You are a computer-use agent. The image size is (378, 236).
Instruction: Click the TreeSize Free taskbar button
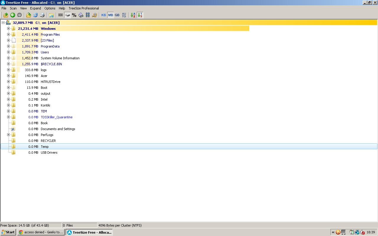click(89, 232)
